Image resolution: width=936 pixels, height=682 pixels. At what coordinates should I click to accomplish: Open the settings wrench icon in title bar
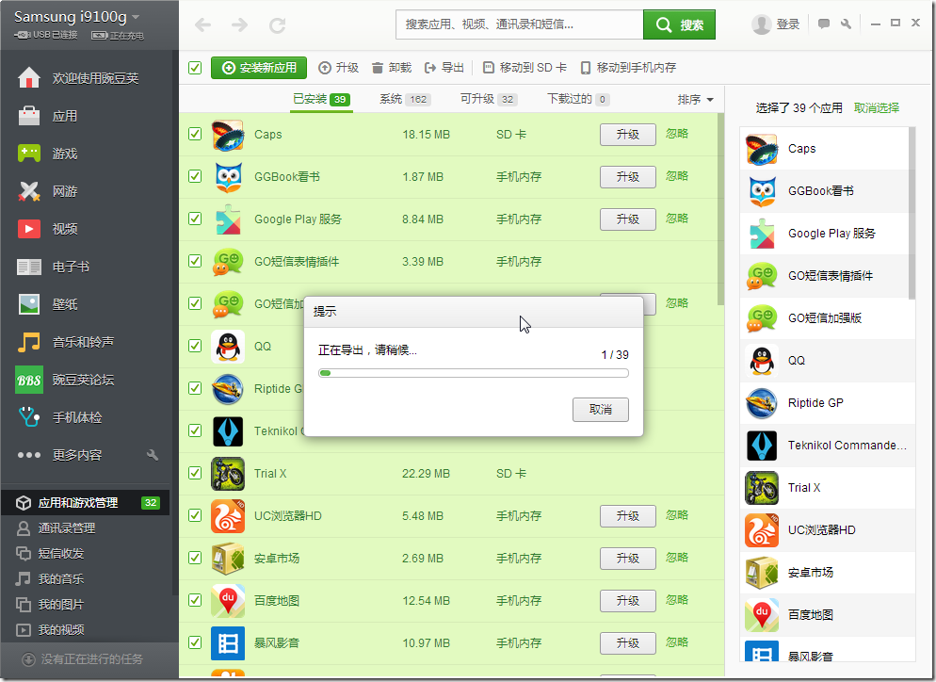coord(846,24)
